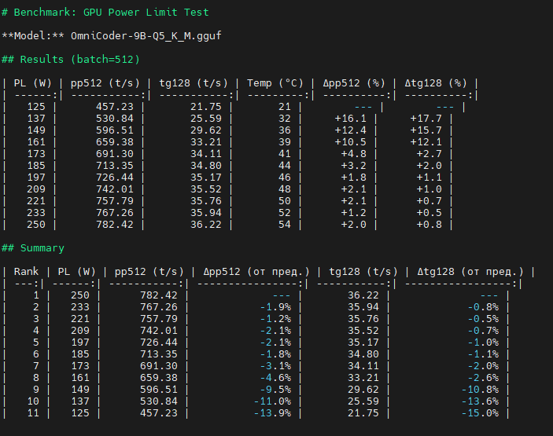Click the 'tg128 (t/s)' header in Summary table
Screen dimensions: 553x436
click(x=363, y=272)
